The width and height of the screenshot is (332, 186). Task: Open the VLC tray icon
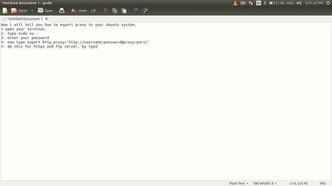pyautogui.click(x=235, y=3)
